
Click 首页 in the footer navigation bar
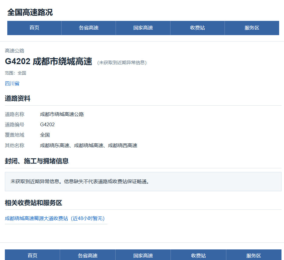click(32, 255)
